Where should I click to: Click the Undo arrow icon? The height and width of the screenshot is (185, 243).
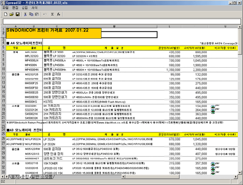click(45, 14)
